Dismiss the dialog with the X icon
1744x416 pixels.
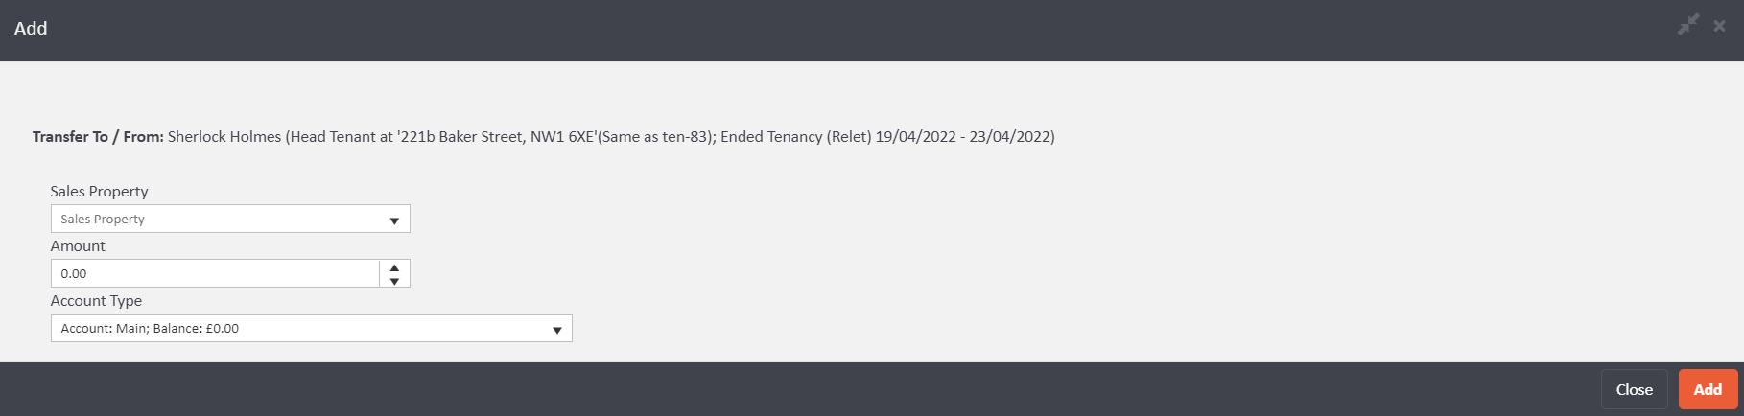click(1720, 26)
